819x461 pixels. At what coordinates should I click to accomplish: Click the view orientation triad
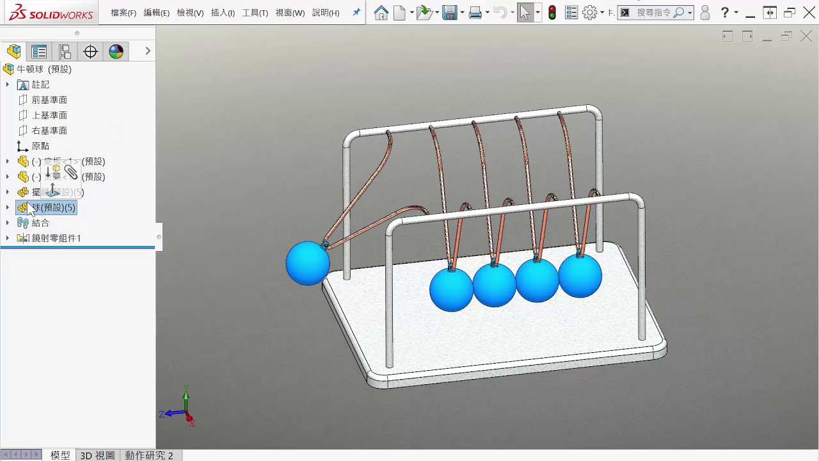[x=178, y=407]
